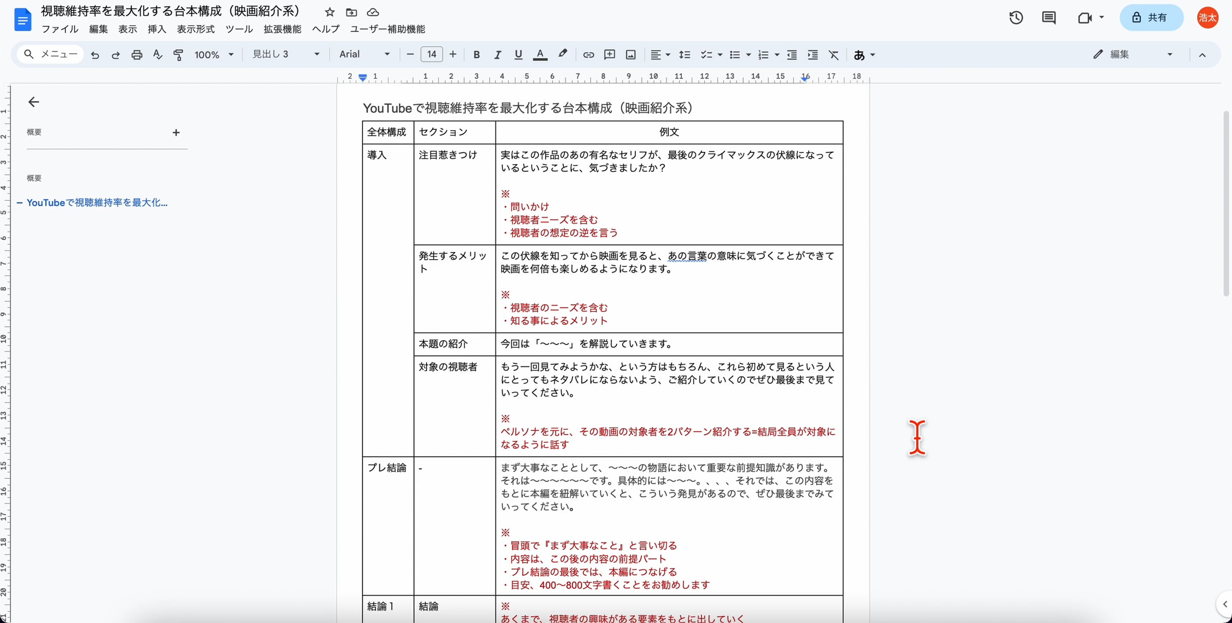Click the print icon
Screen dimensions: 1232x623
[137, 55]
